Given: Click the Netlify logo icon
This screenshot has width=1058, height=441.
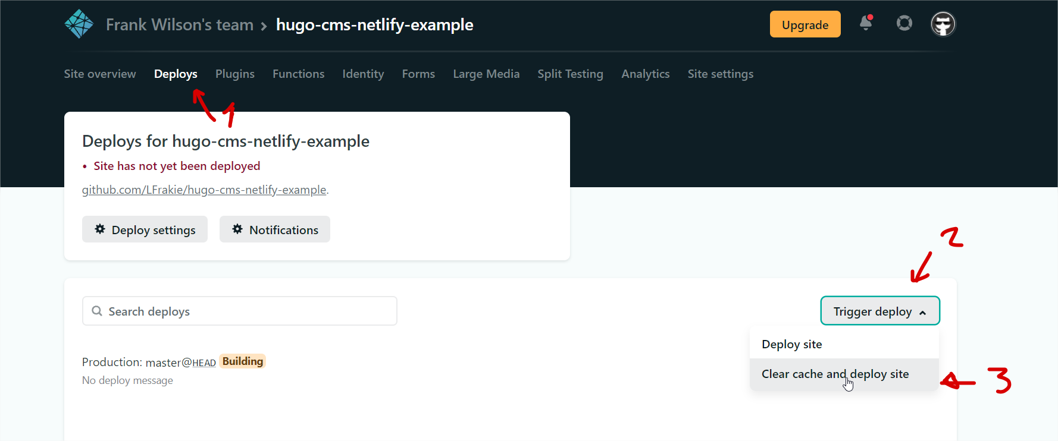Looking at the screenshot, I should (x=79, y=24).
